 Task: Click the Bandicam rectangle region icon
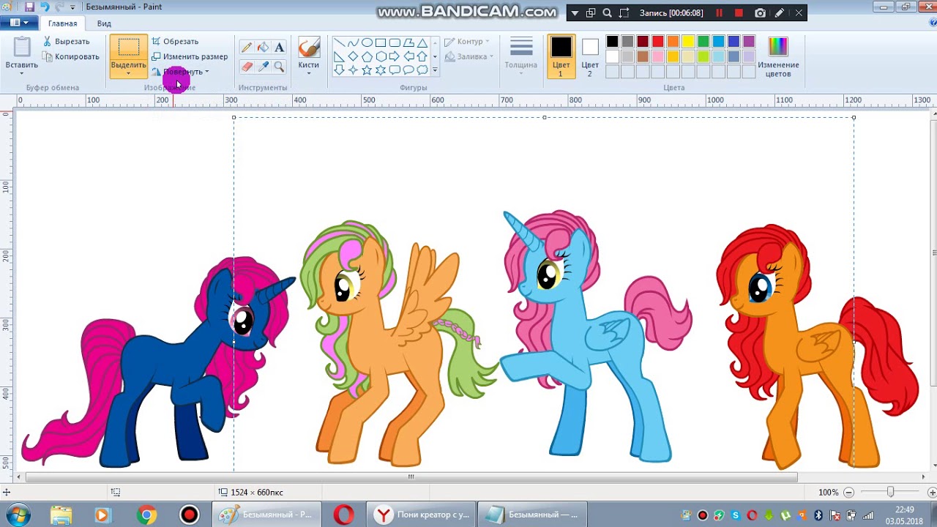pyautogui.click(x=624, y=13)
